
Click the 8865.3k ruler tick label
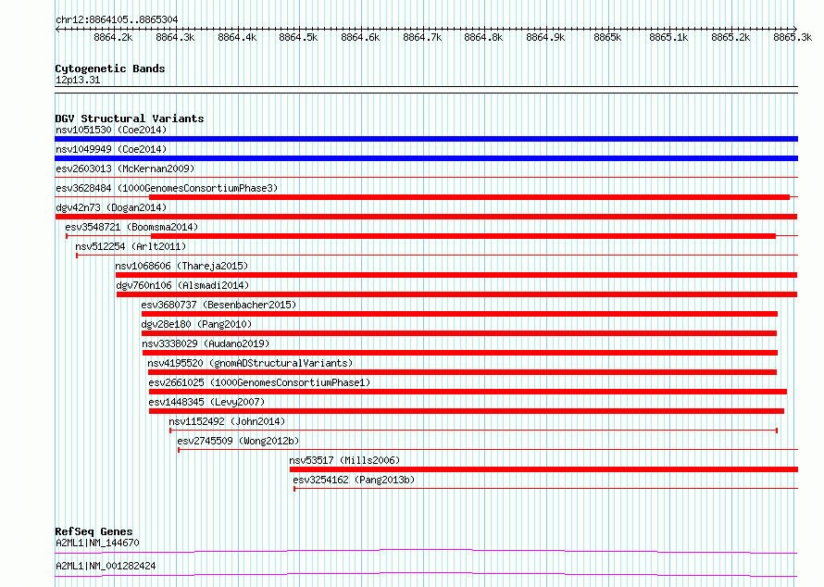tap(793, 37)
